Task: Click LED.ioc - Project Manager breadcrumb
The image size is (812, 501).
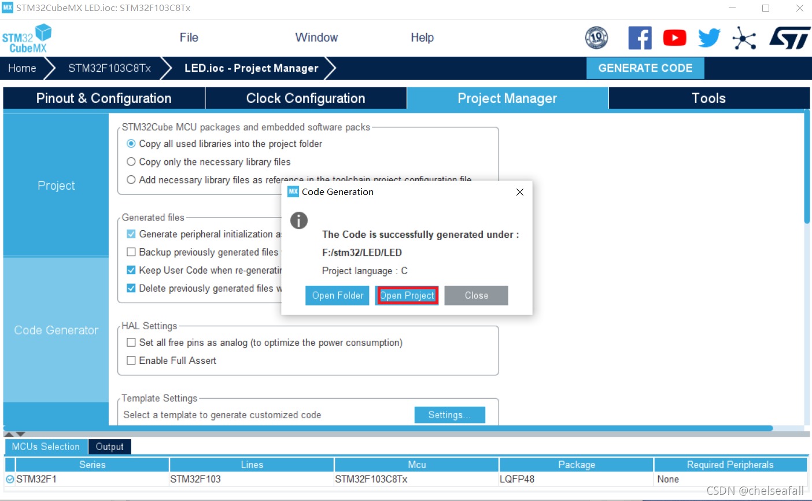Action: (251, 68)
